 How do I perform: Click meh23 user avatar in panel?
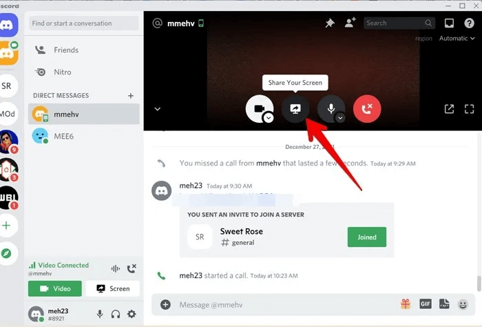click(36, 314)
